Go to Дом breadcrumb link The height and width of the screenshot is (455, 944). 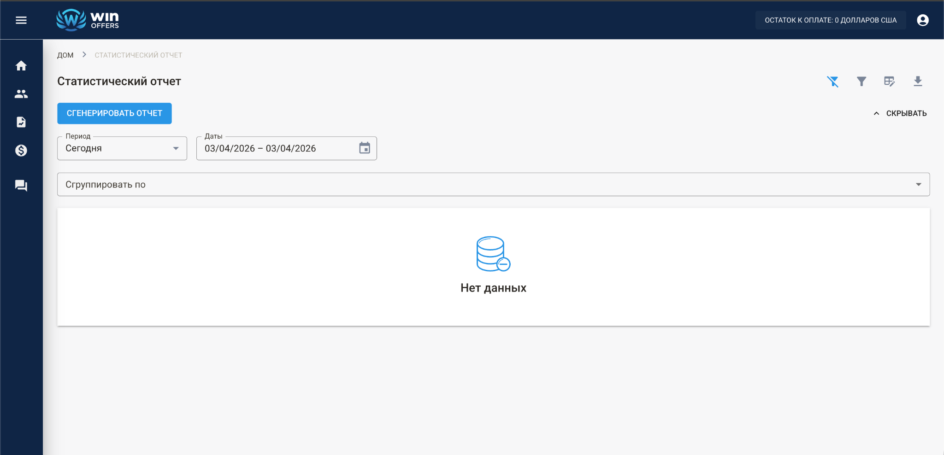tap(65, 55)
